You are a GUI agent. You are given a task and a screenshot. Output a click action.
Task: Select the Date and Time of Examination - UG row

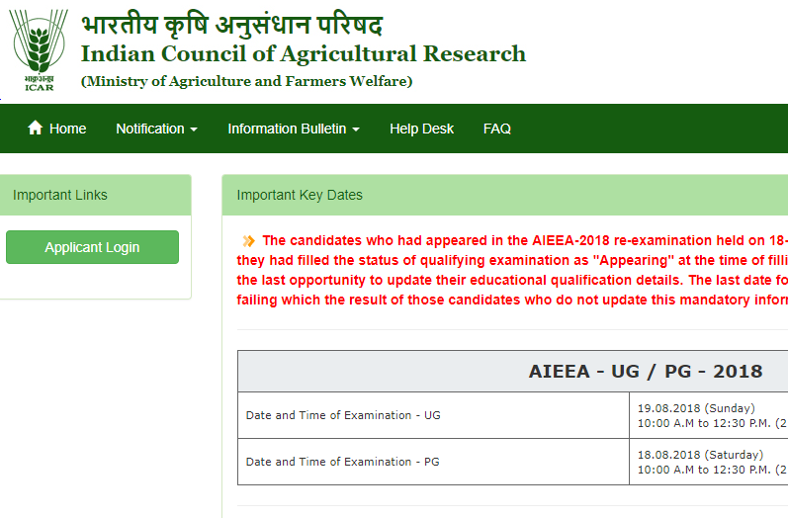(x=512, y=415)
